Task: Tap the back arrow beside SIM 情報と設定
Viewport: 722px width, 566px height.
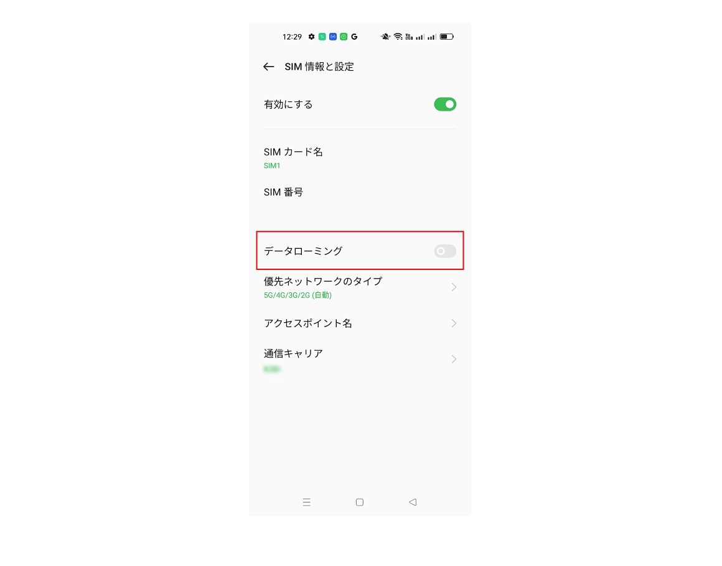Action: pyautogui.click(x=268, y=67)
